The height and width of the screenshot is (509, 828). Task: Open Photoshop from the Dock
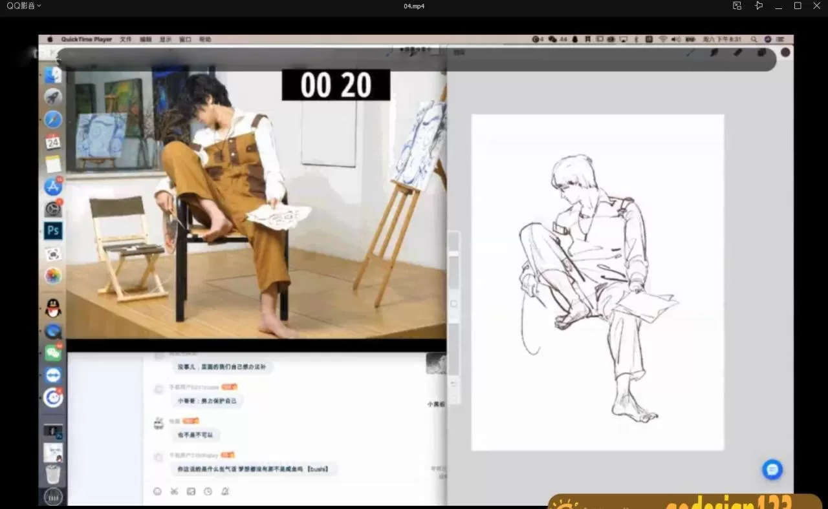tap(53, 231)
